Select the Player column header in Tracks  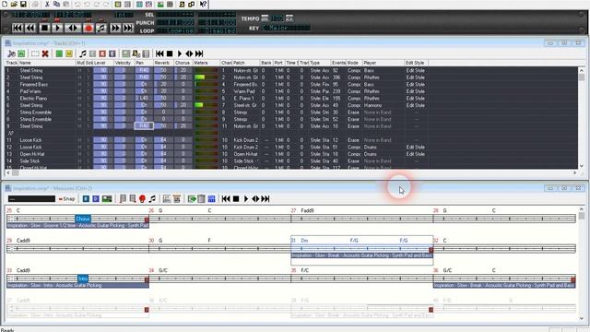(383, 63)
